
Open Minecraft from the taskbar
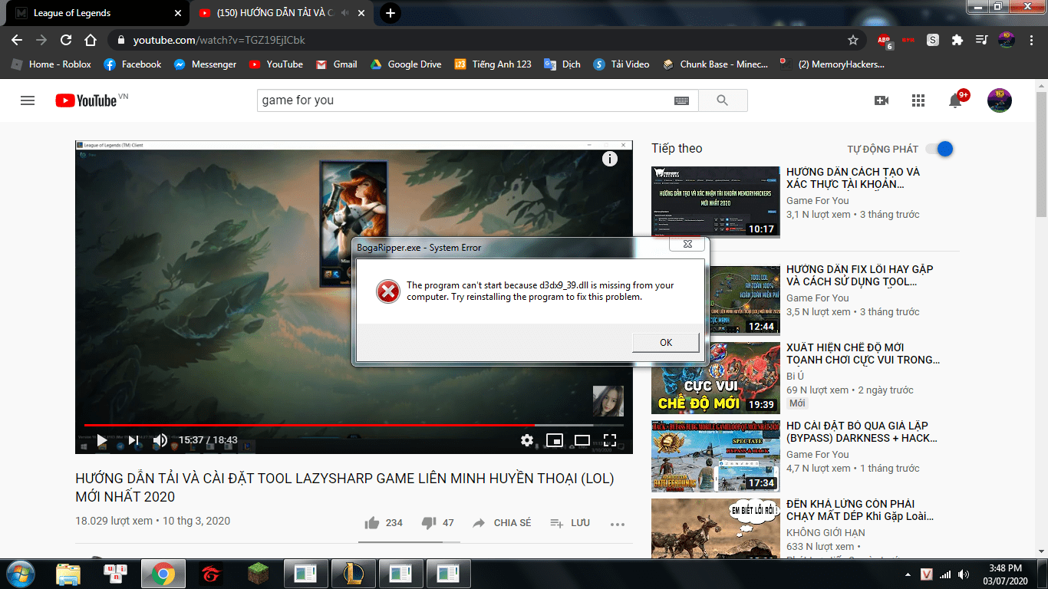[258, 574]
